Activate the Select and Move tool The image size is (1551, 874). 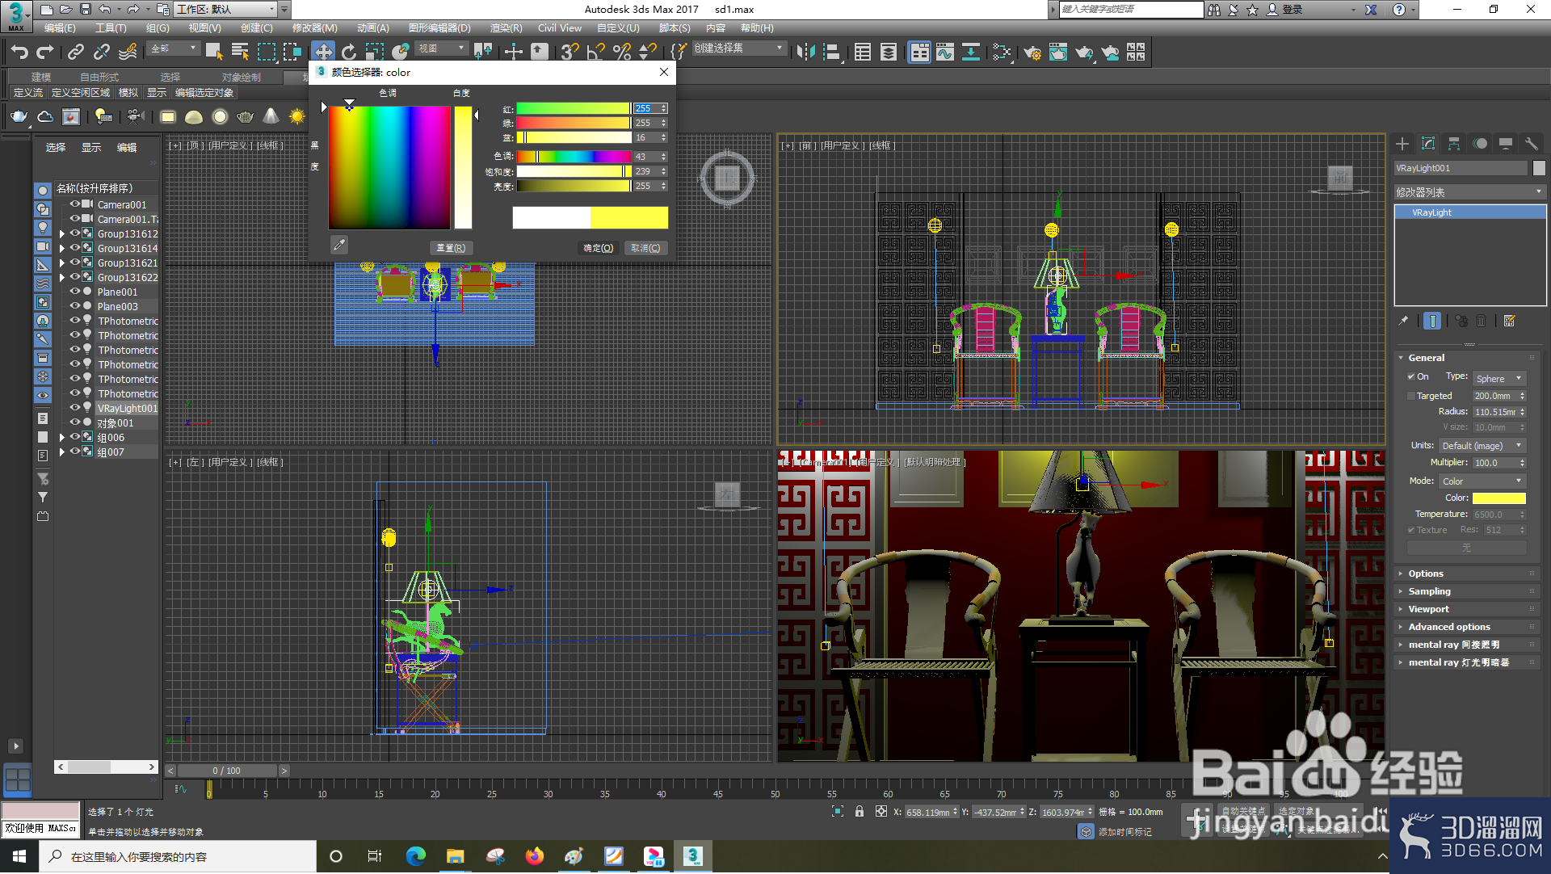click(323, 53)
